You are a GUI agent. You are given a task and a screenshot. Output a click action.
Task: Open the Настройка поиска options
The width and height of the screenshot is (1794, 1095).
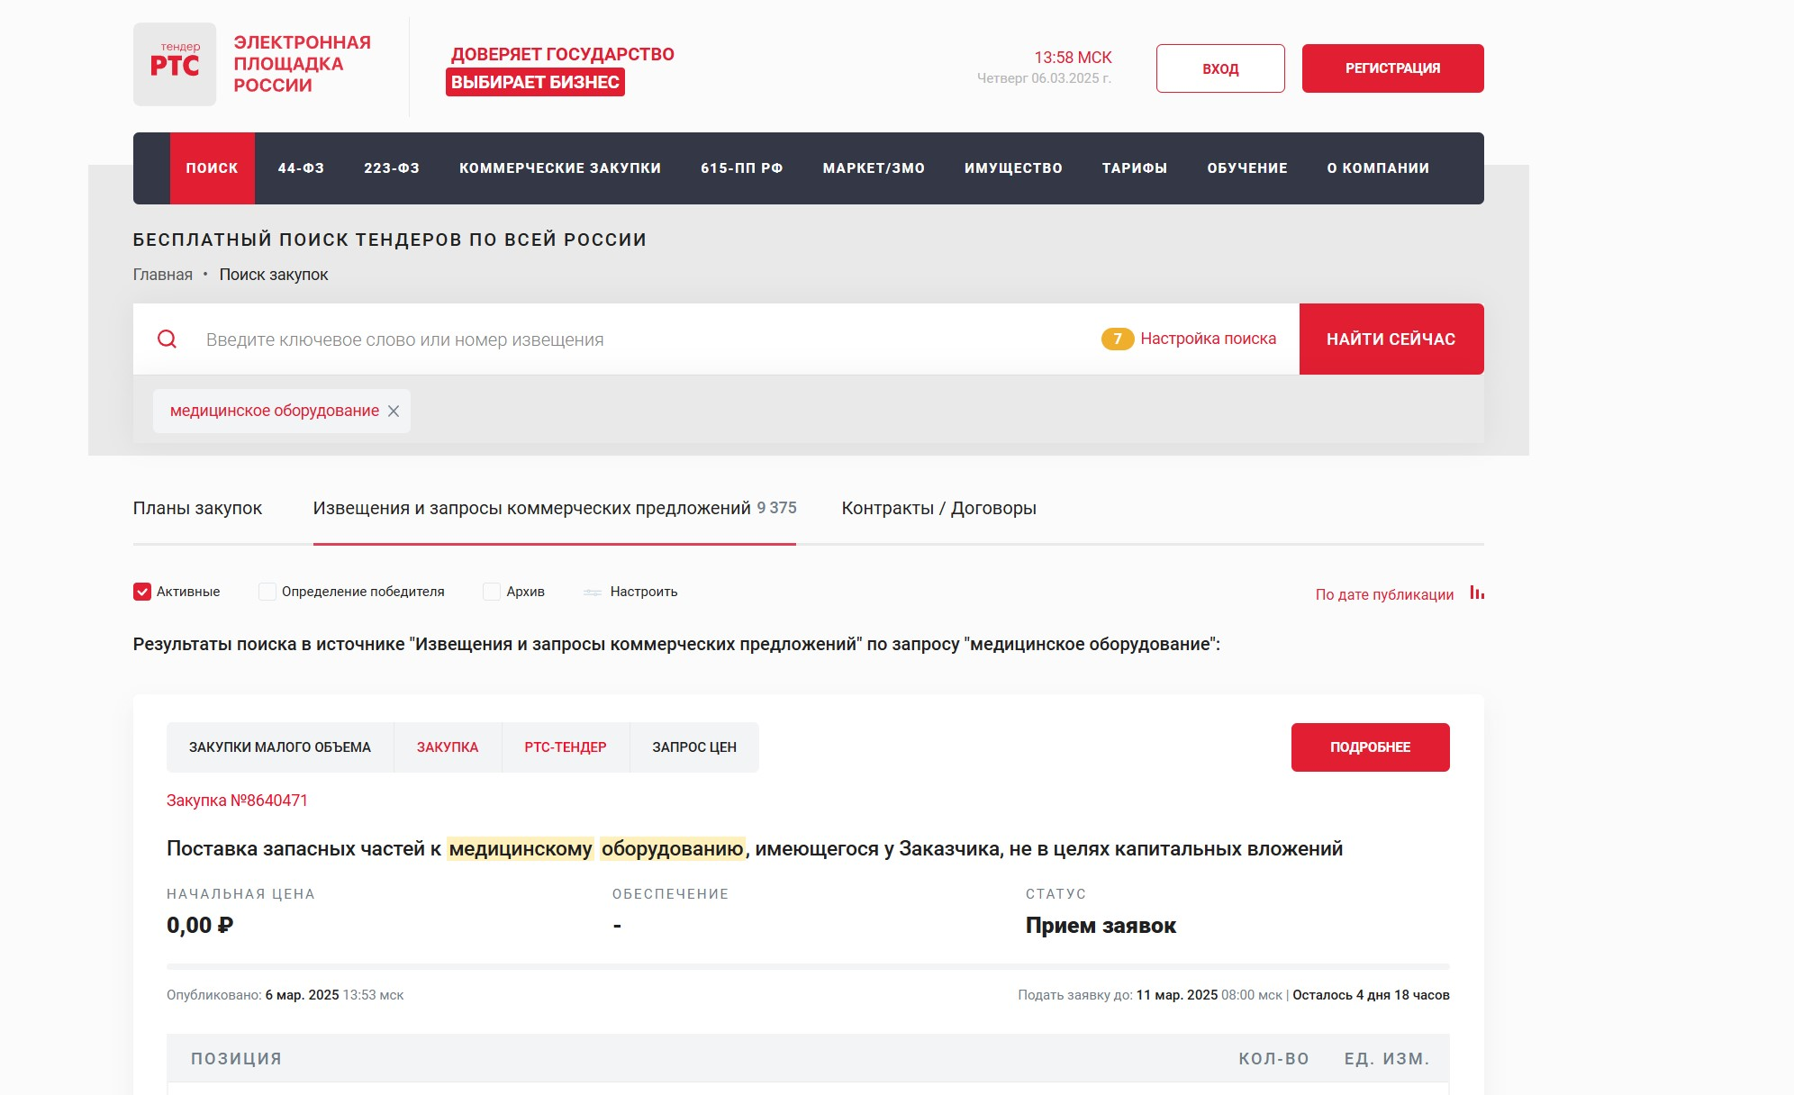1208,339
